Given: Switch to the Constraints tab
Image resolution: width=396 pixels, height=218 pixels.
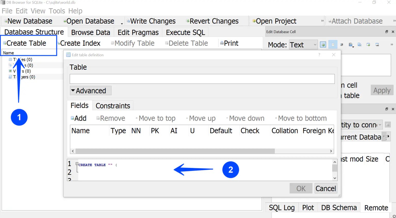Looking at the screenshot, I should click(x=113, y=105).
